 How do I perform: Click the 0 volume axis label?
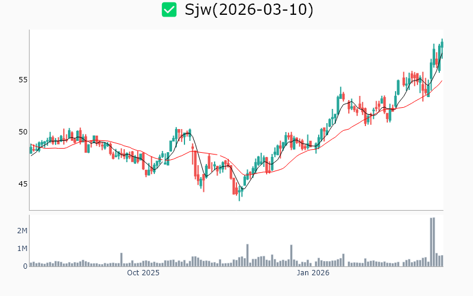(x=25, y=266)
